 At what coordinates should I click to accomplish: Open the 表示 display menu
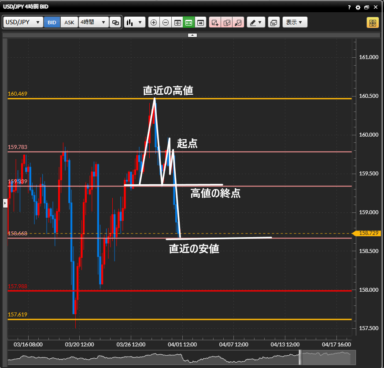pyautogui.click(x=295, y=22)
